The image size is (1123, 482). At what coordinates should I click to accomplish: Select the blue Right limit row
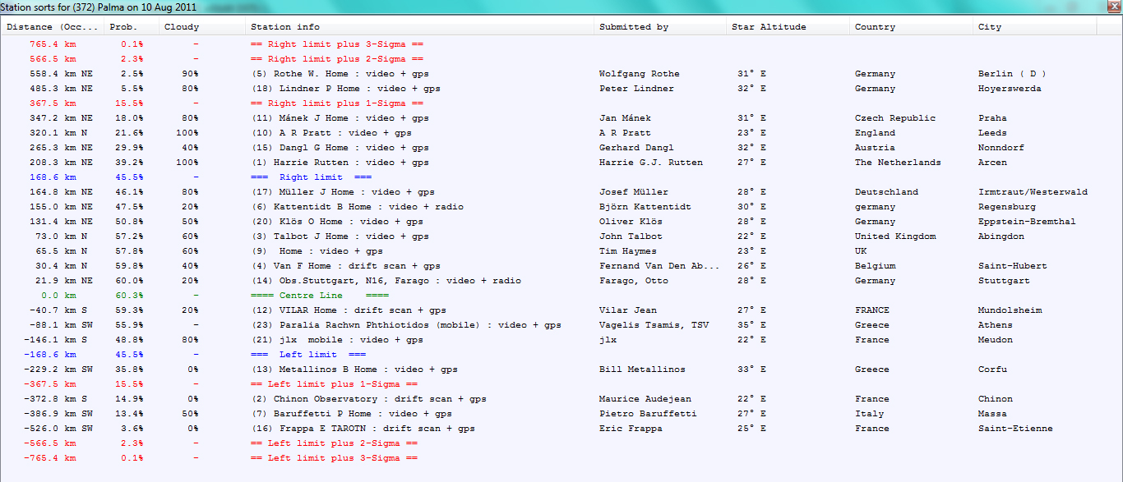549,177
